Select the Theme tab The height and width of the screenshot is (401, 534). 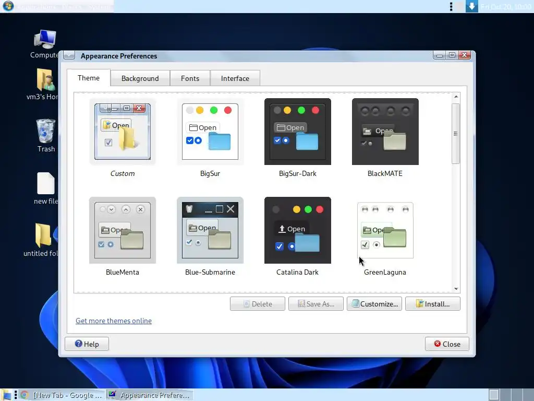tap(89, 78)
